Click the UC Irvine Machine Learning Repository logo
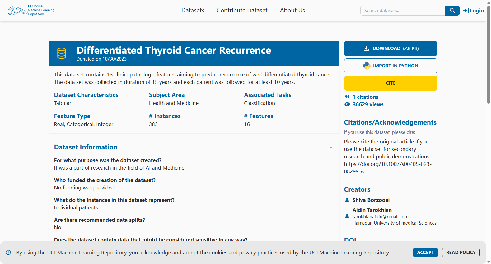 click(x=31, y=10)
